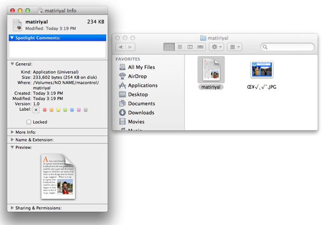The image size is (323, 225).
Task: Expand the Name & Extension section
Action: pos(12,140)
